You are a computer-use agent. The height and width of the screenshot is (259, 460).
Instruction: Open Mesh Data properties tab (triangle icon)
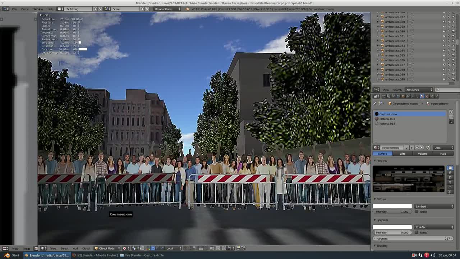(x=418, y=96)
